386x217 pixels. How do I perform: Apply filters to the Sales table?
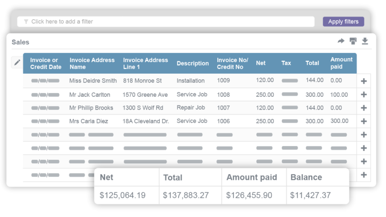[x=343, y=21]
